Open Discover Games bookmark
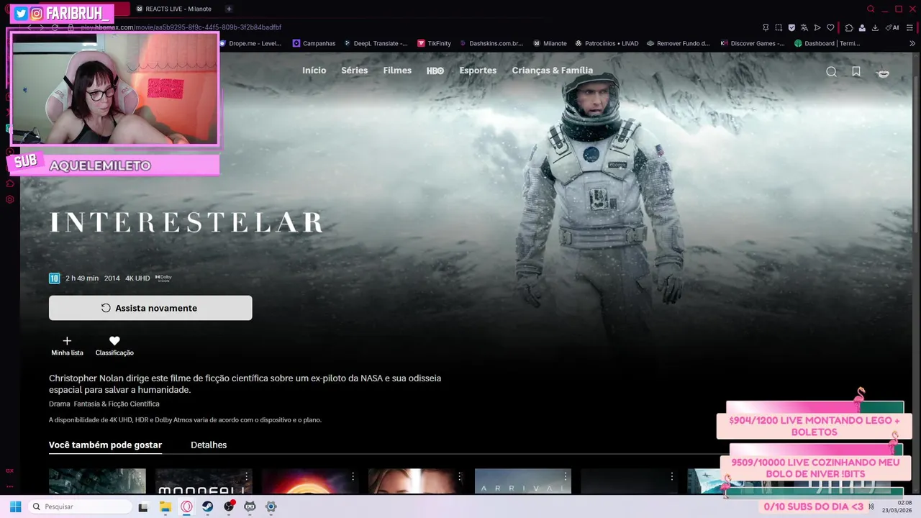The width and height of the screenshot is (921, 518). tap(753, 43)
